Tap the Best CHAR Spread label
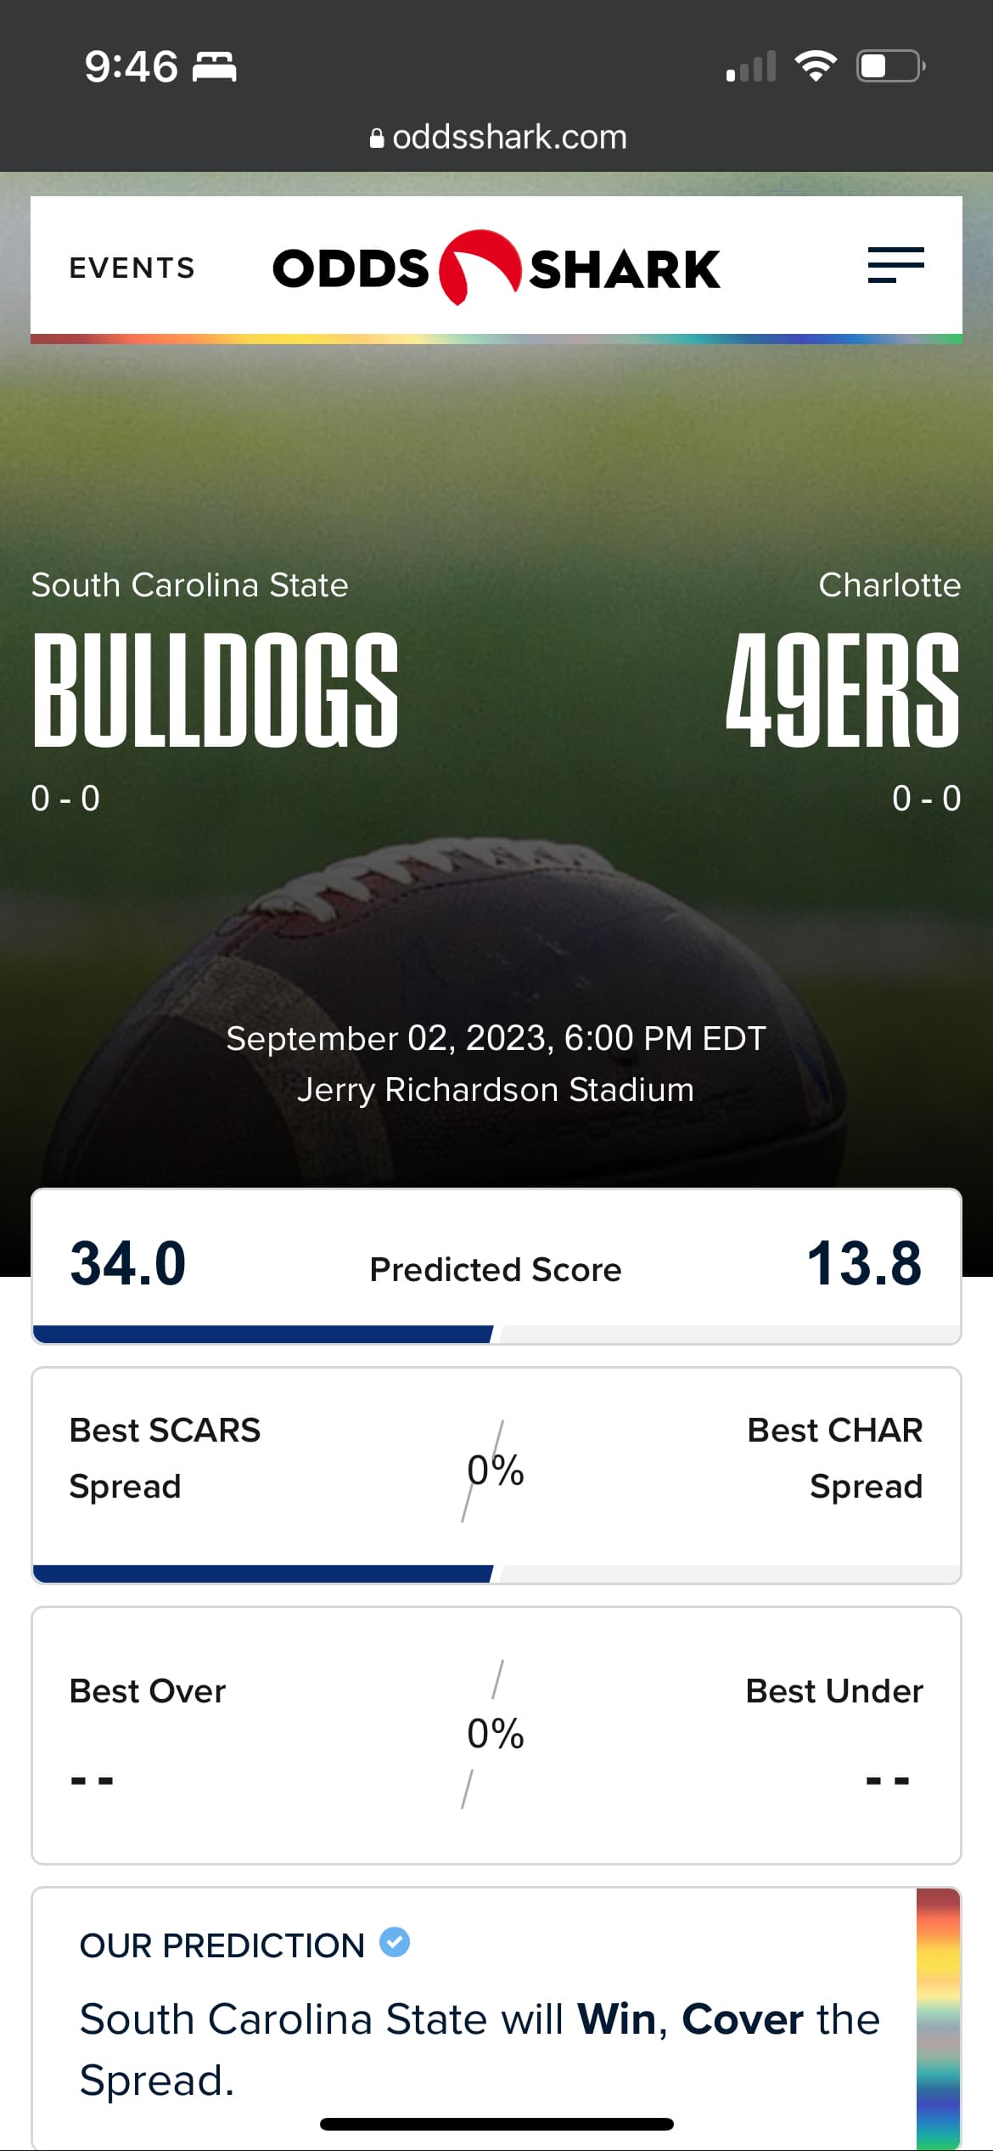993x2151 pixels. tap(835, 1458)
